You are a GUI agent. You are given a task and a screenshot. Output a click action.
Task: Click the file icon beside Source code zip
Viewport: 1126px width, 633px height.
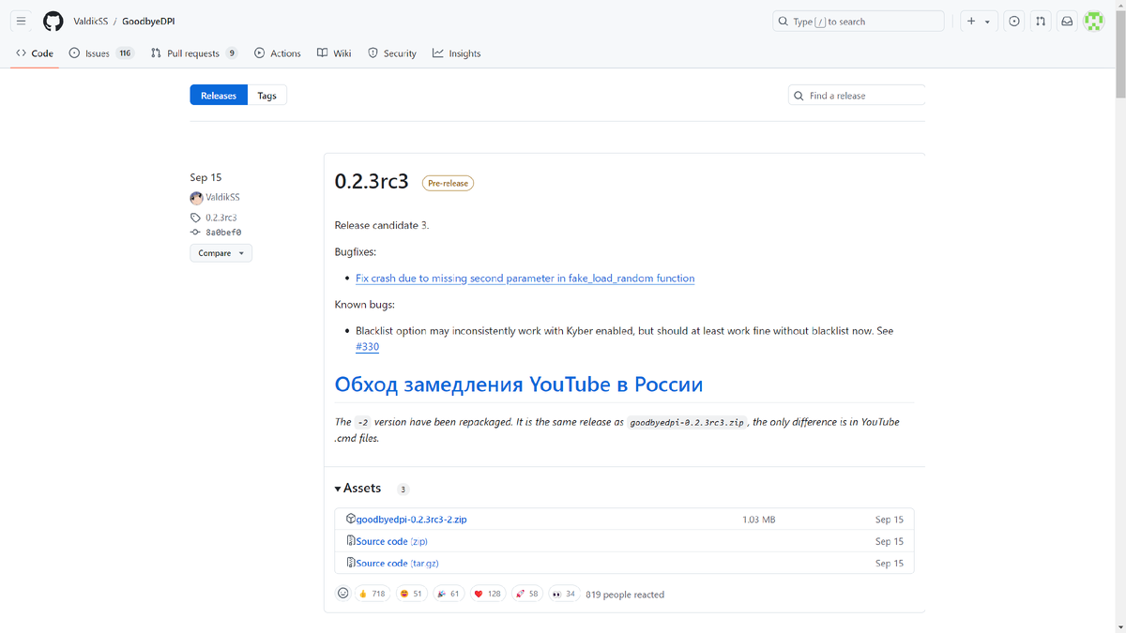[350, 541]
